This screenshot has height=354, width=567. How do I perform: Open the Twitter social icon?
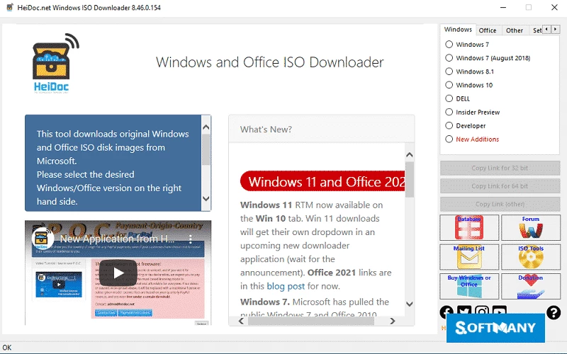click(x=464, y=312)
